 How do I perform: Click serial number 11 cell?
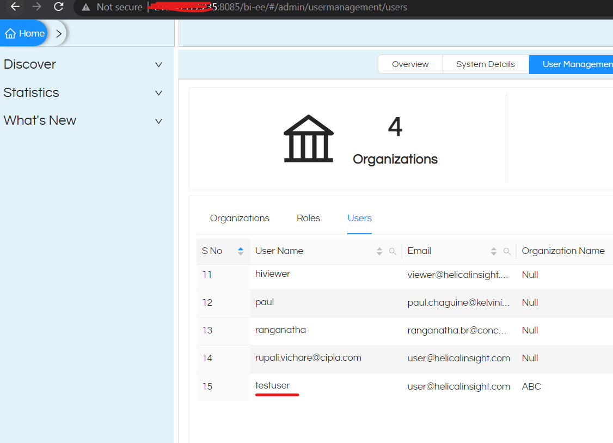pos(207,275)
